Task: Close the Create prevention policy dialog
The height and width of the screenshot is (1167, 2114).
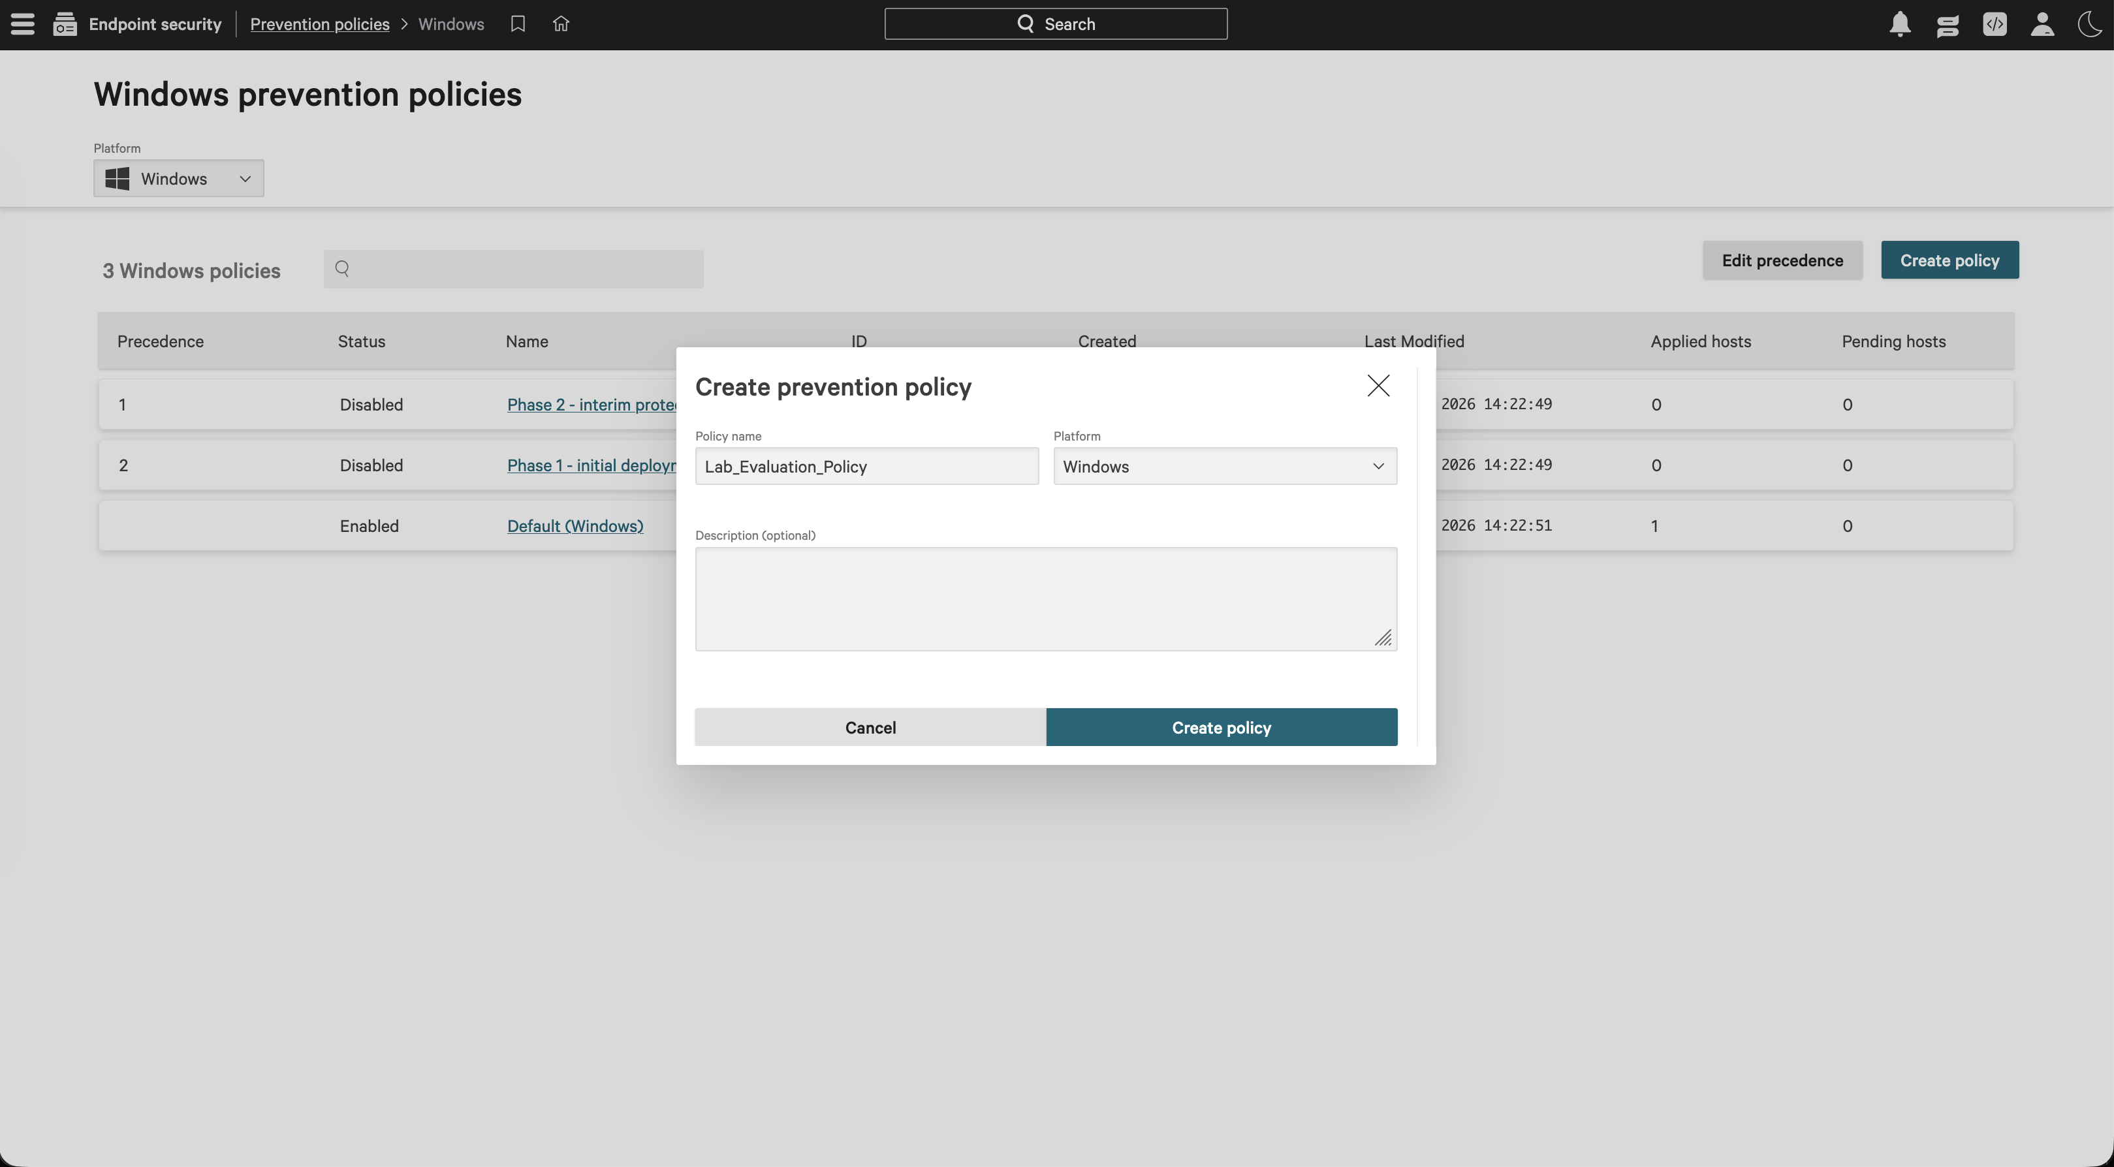Action: 1378,386
